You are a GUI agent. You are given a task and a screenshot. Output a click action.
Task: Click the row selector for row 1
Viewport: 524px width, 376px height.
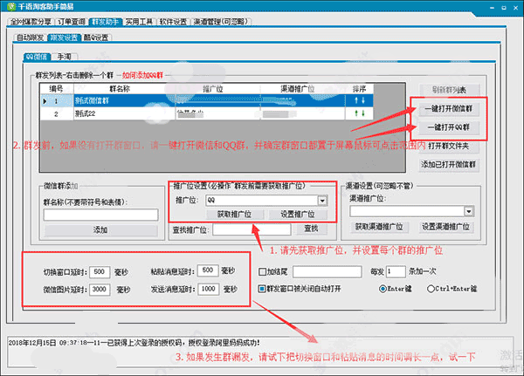pyautogui.click(x=45, y=100)
